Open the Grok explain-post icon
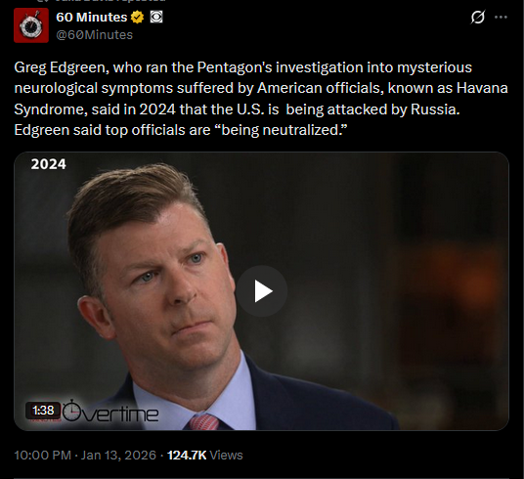 pos(477,17)
